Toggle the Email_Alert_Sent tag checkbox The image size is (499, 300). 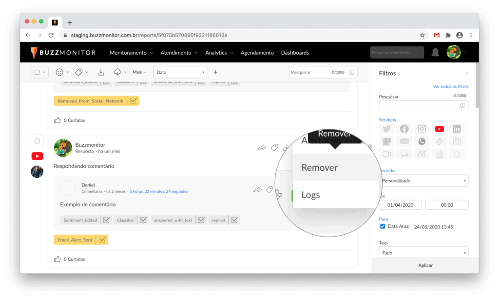pos(102,240)
